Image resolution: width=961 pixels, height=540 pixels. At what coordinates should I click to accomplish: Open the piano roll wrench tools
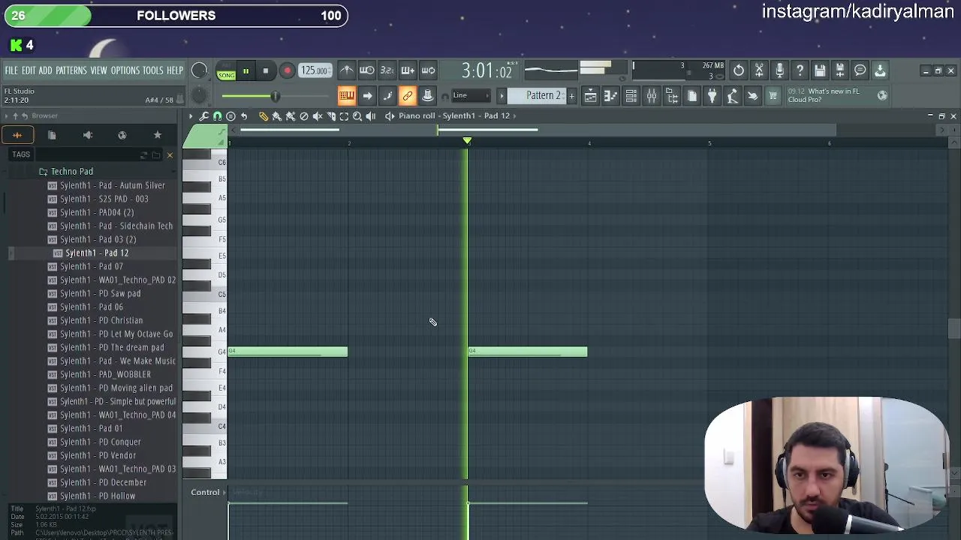click(x=203, y=115)
